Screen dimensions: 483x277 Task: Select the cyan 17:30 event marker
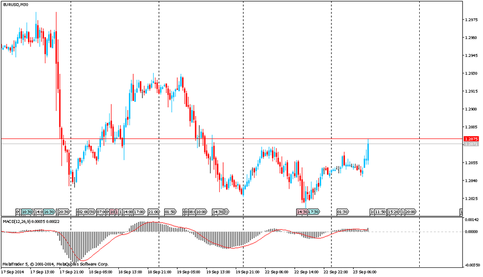tap(314, 212)
